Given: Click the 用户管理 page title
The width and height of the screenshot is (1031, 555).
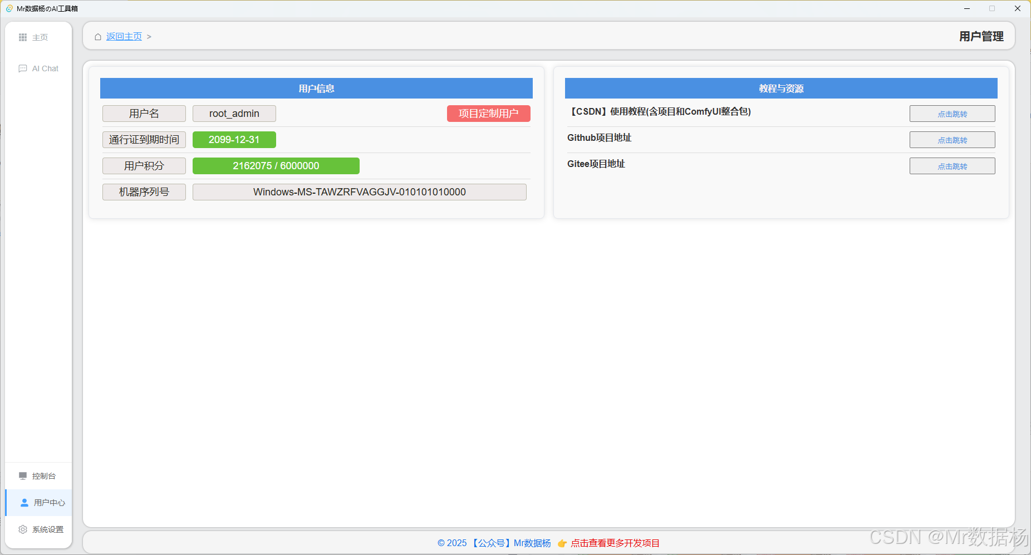Looking at the screenshot, I should click(x=981, y=37).
